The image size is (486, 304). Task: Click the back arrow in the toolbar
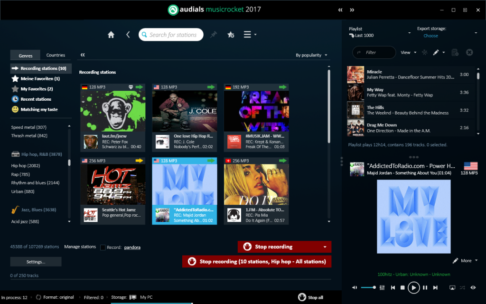[128, 35]
